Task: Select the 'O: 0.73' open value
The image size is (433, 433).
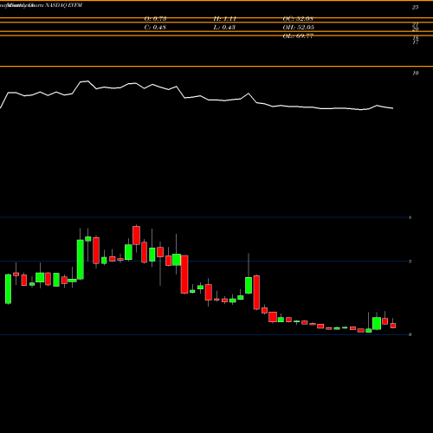Action: tap(155, 19)
